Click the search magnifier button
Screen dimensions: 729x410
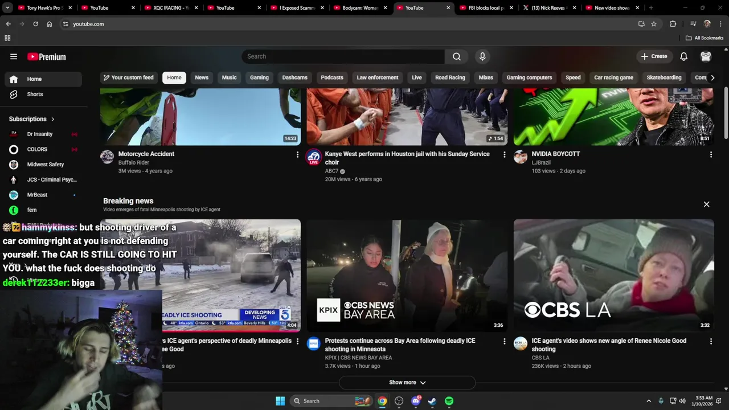coord(457,56)
